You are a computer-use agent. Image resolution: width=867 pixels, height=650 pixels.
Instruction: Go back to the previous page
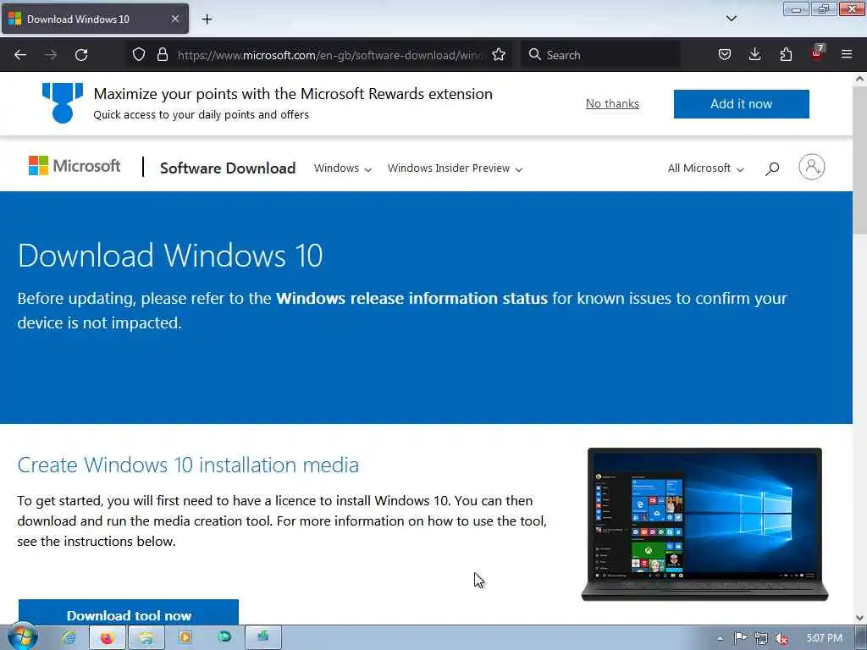20,55
